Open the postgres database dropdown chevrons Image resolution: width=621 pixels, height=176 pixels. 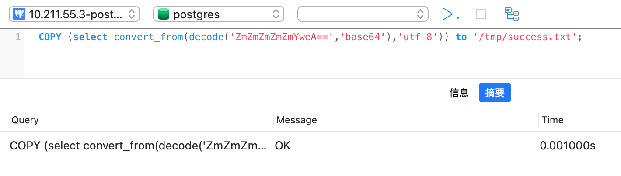(x=276, y=14)
